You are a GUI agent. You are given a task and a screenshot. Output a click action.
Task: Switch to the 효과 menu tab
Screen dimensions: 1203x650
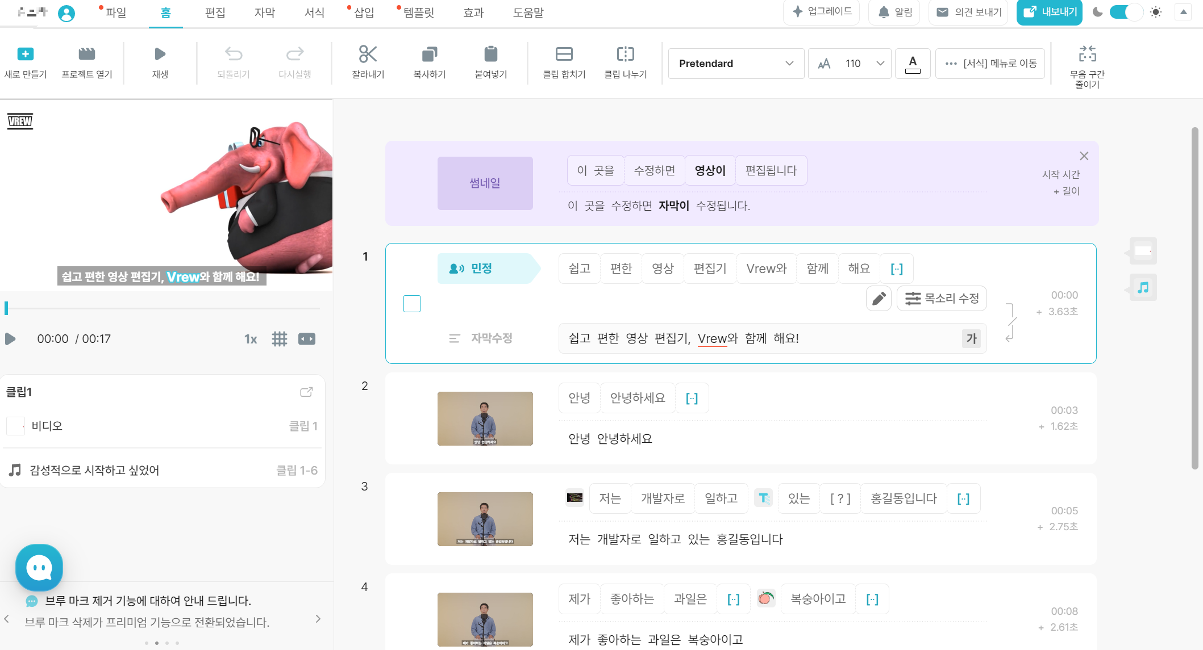point(473,12)
